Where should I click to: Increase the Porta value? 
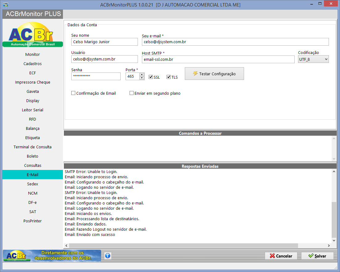tap(142, 75)
